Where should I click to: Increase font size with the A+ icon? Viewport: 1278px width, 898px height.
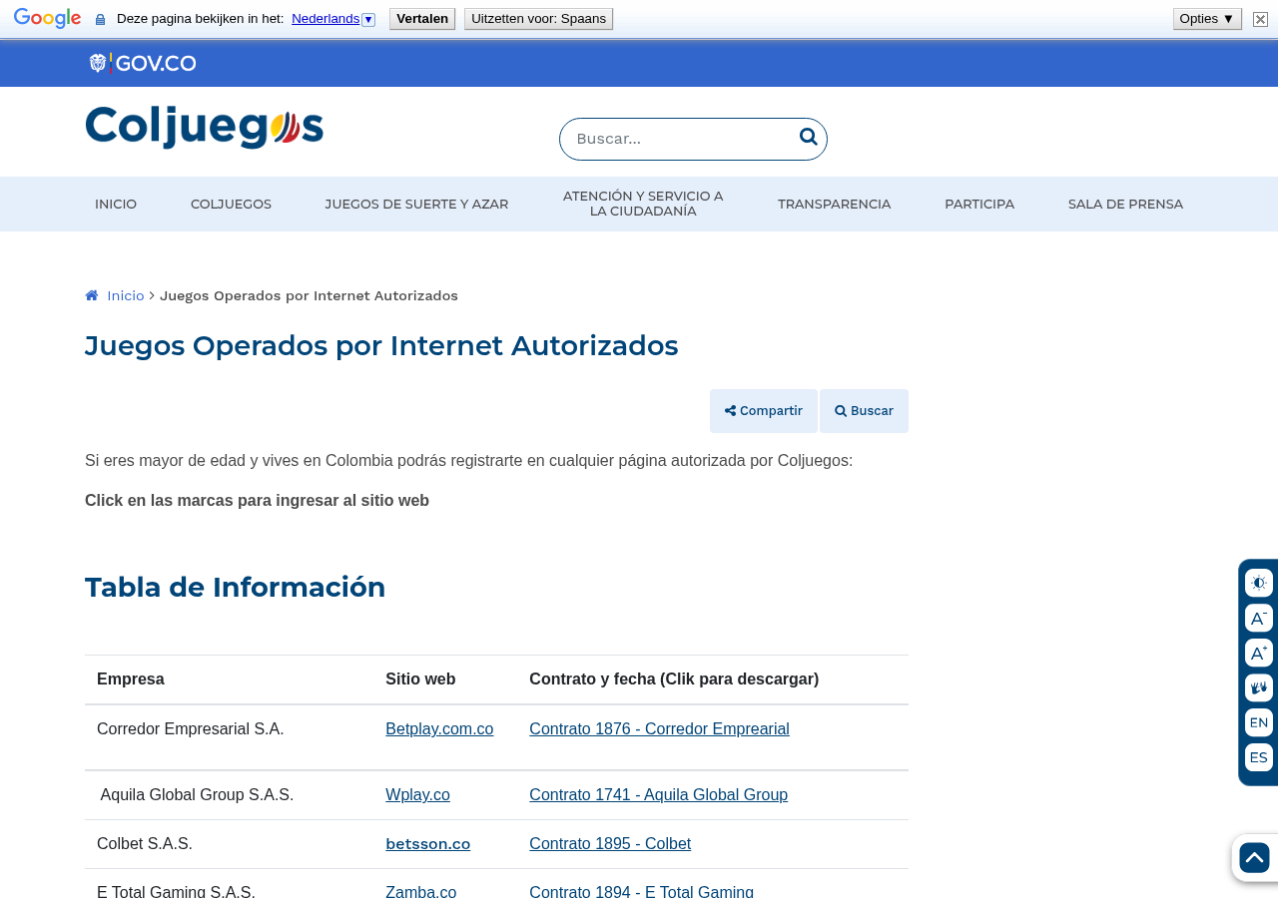1258,653
